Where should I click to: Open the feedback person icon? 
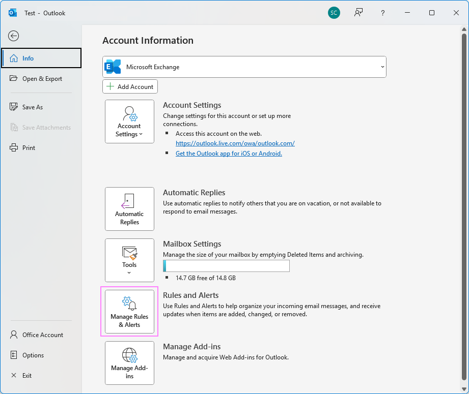[x=358, y=13]
